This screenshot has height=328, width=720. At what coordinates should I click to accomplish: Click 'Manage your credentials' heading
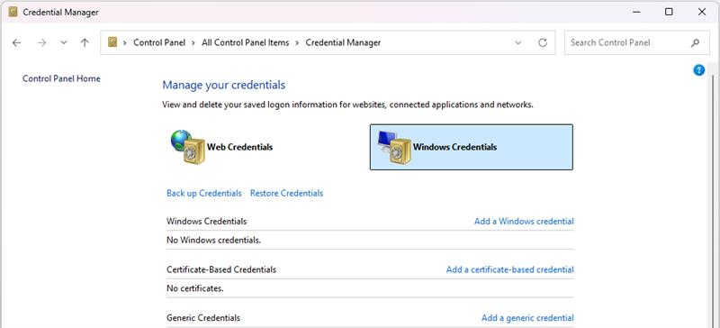[224, 85]
